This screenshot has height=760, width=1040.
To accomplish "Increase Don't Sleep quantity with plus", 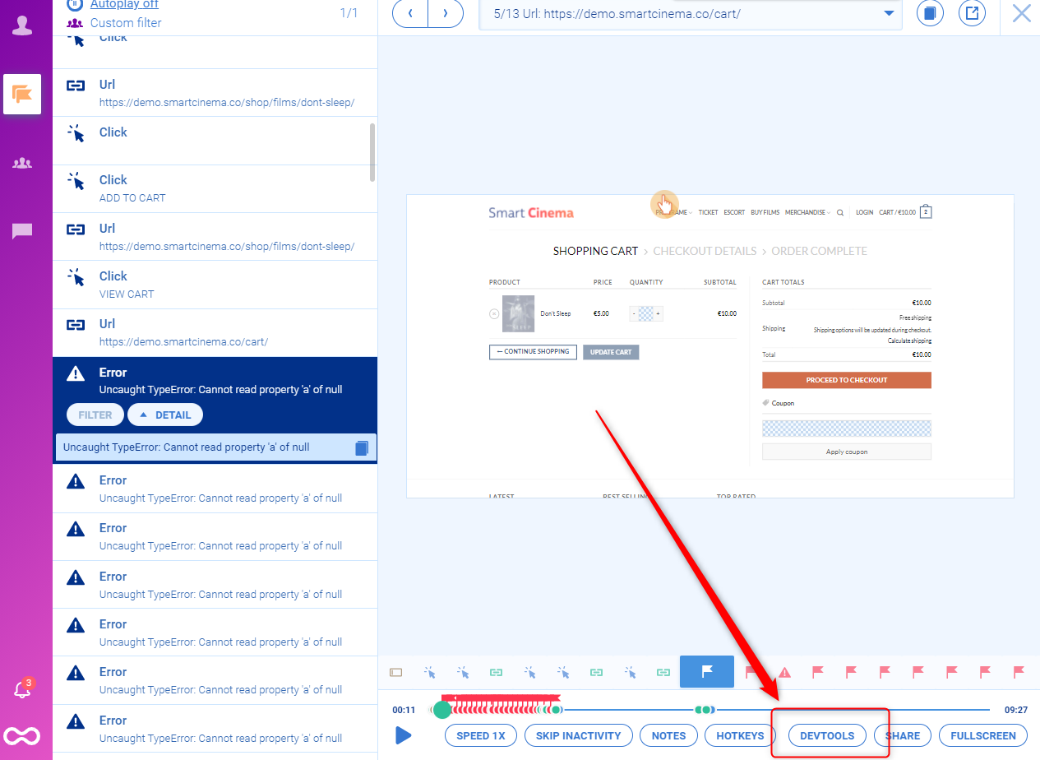I will (658, 313).
